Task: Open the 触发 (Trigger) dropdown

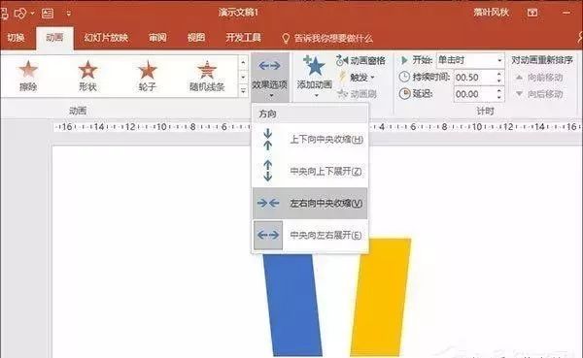Action: point(357,78)
